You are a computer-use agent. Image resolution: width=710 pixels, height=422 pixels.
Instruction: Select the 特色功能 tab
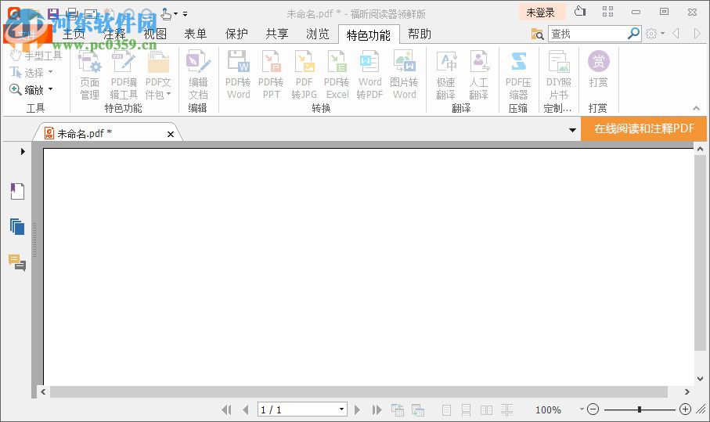point(369,35)
